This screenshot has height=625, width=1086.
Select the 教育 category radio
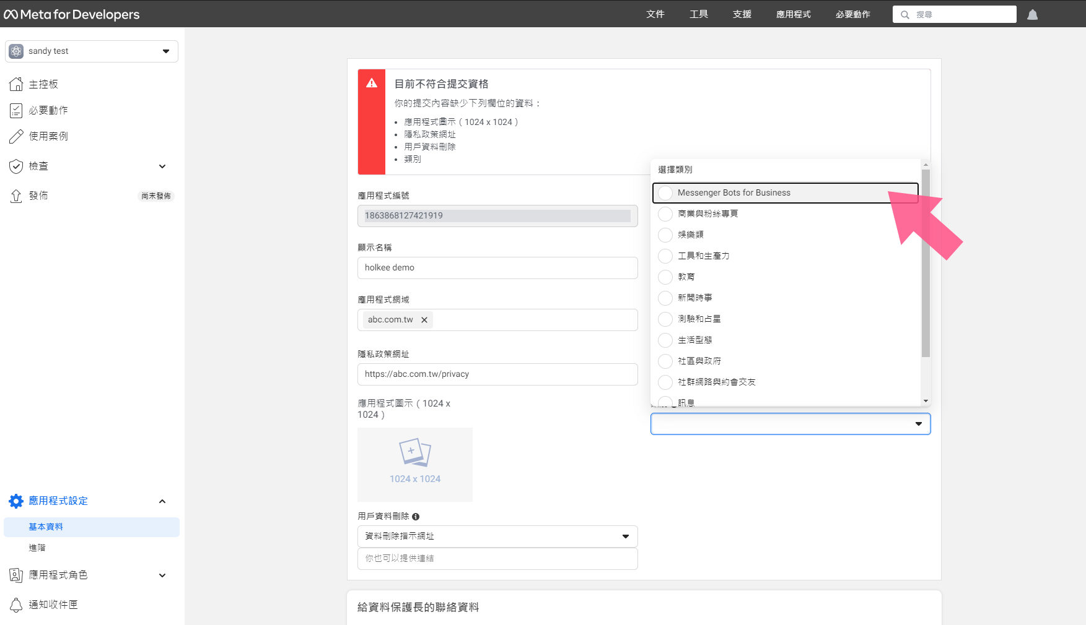click(x=665, y=277)
